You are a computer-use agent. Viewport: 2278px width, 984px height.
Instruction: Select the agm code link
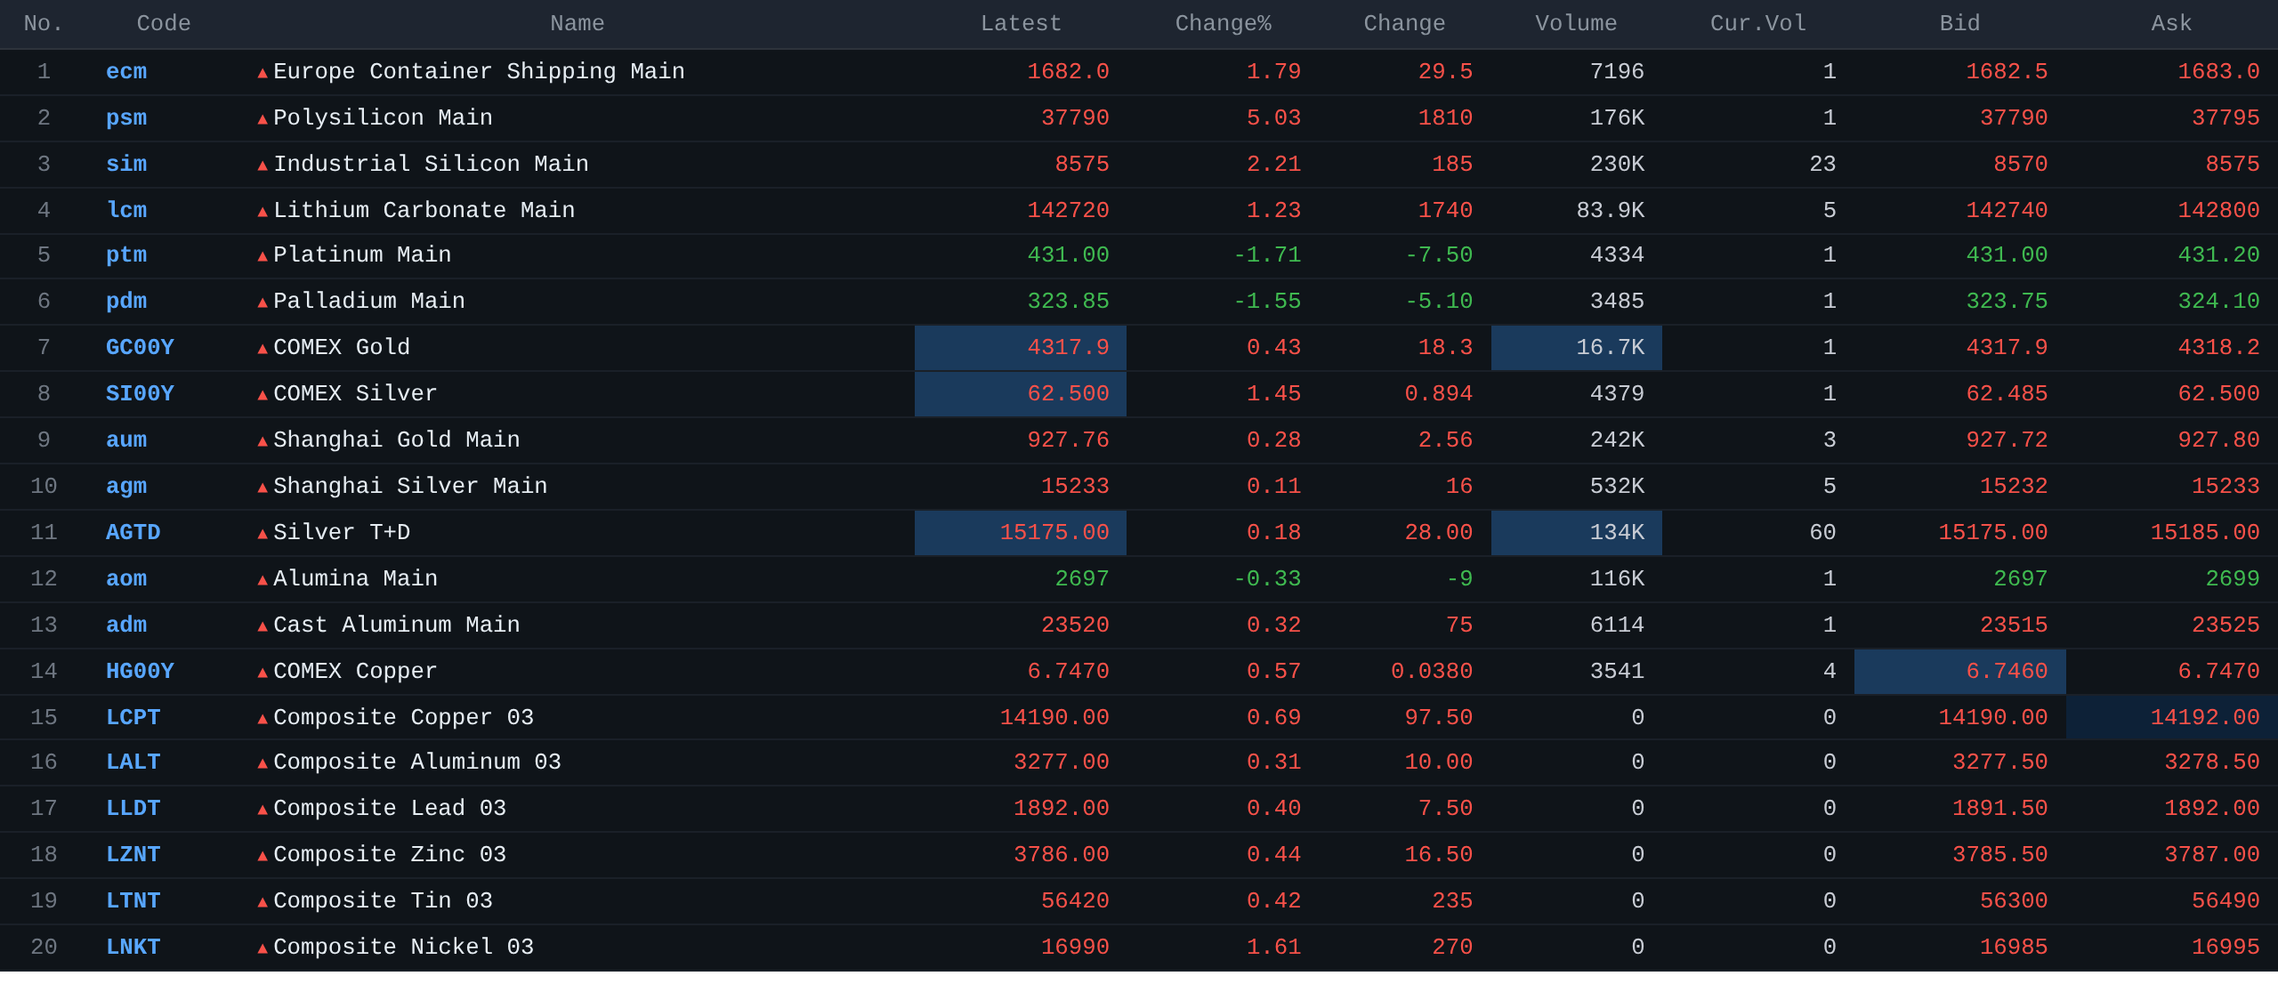point(126,487)
